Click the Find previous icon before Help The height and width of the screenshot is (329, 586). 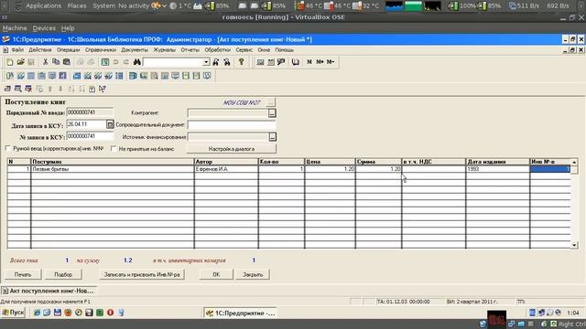click(x=227, y=62)
